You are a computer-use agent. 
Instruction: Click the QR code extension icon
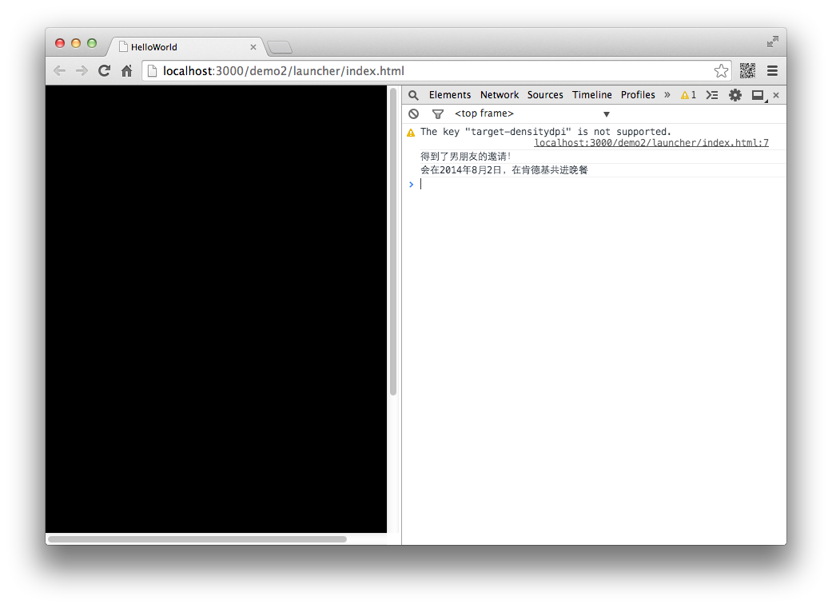[747, 71]
